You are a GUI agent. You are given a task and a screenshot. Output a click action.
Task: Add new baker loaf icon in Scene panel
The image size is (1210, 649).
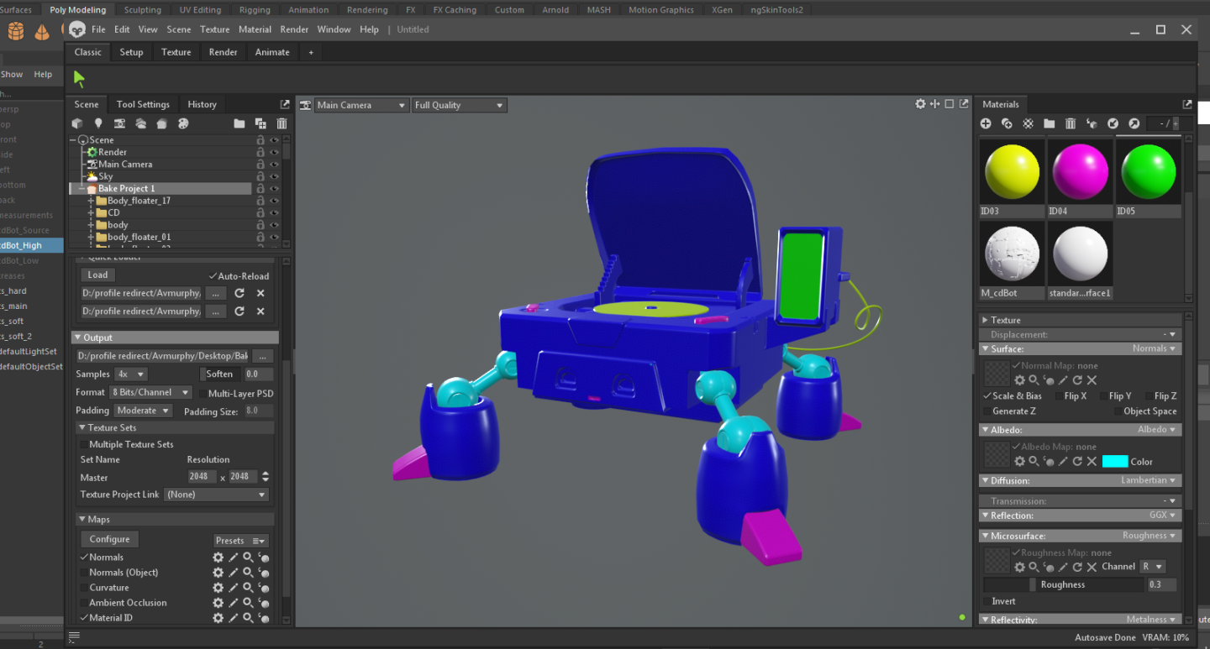161,123
